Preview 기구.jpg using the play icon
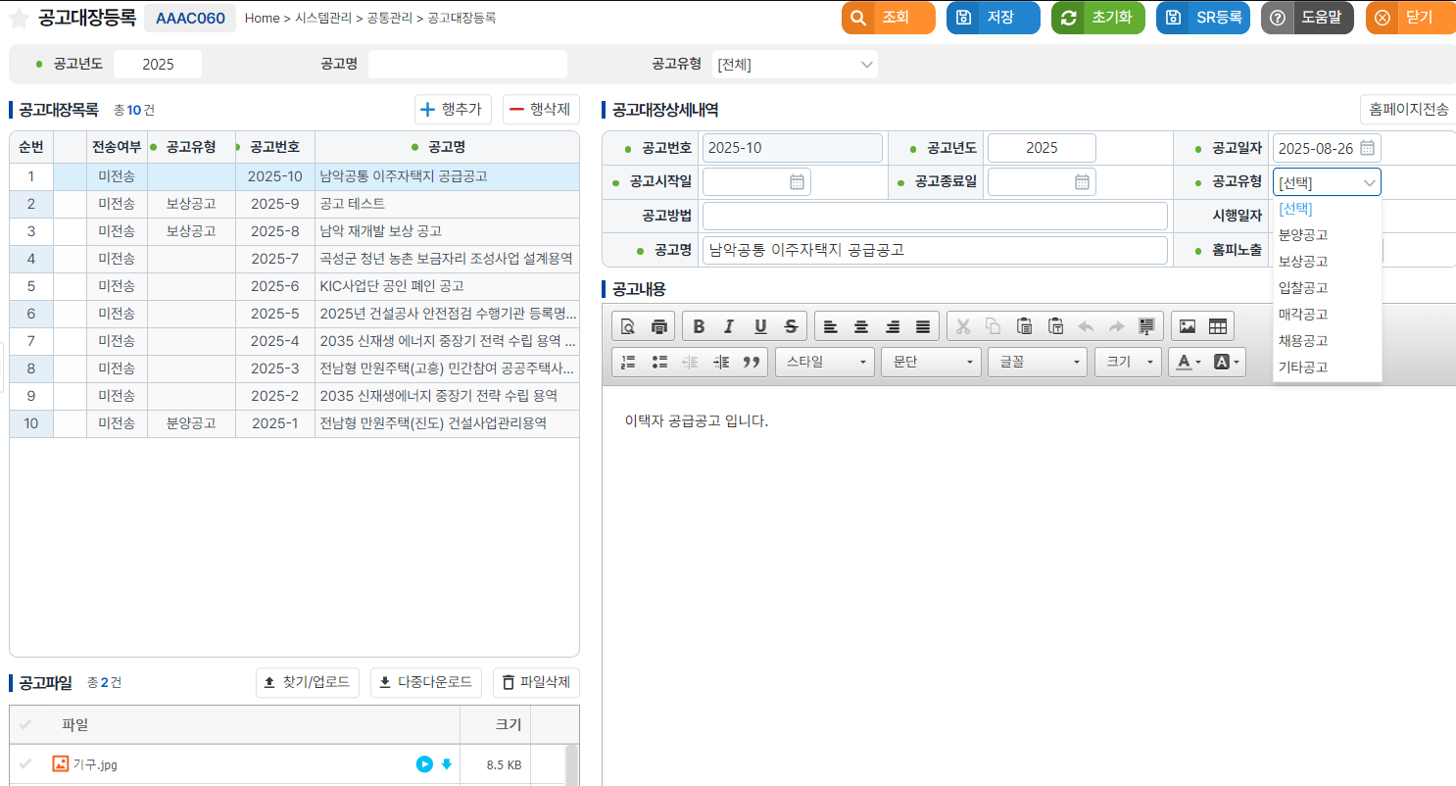 click(424, 764)
